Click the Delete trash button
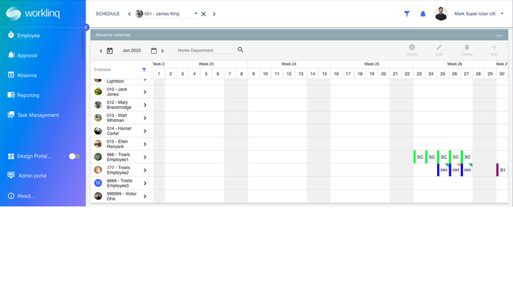The width and height of the screenshot is (513, 288). pyautogui.click(x=467, y=50)
